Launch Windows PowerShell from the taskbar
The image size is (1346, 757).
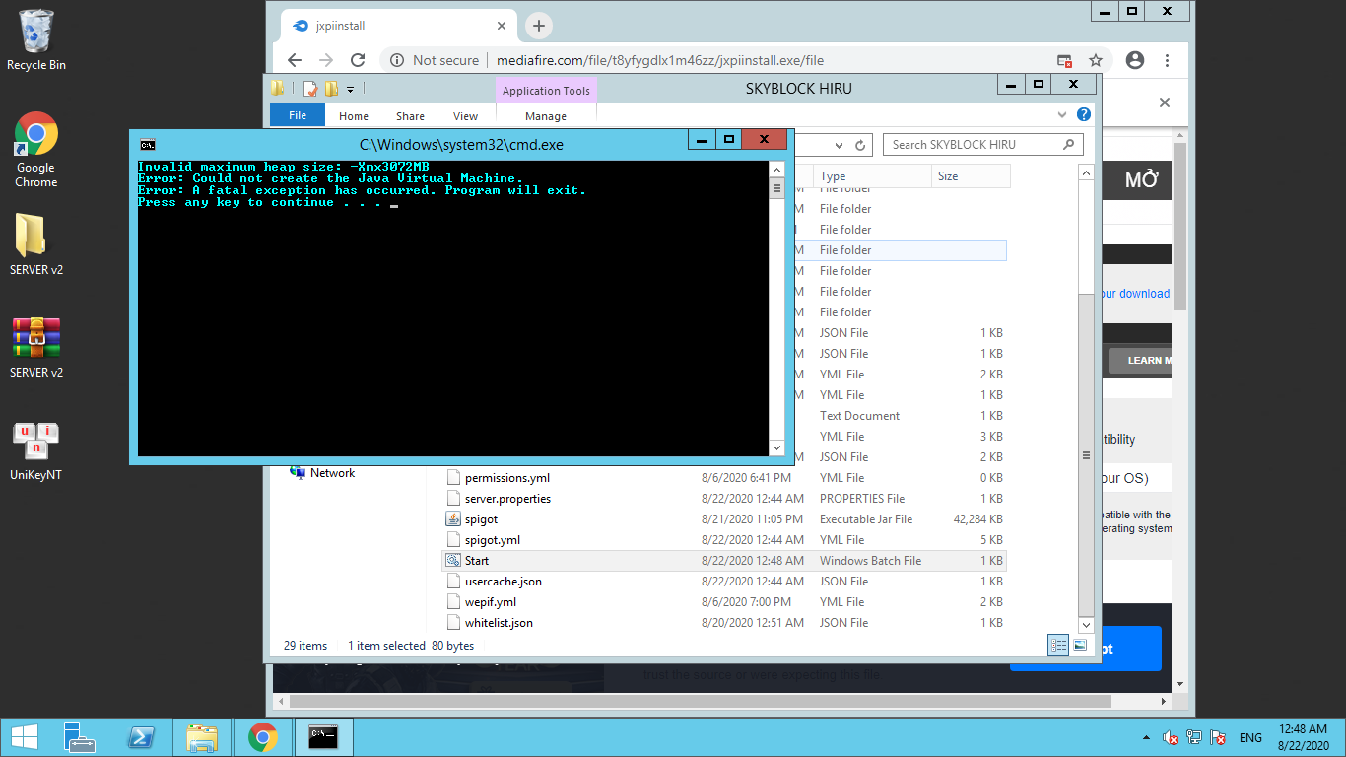click(x=141, y=737)
